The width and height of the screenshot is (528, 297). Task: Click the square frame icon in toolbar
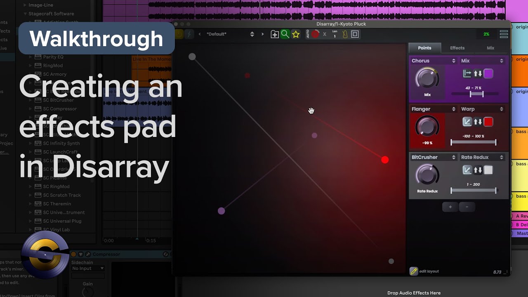(x=355, y=34)
